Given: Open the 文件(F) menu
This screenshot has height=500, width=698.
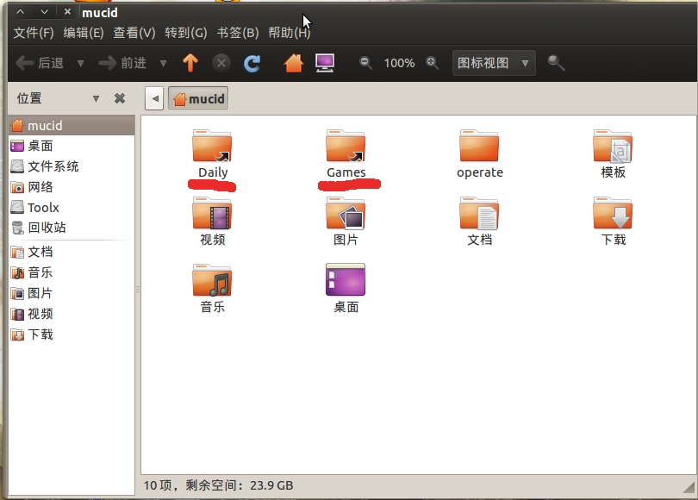Looking at the screenshot, I should tap(34, 33).
